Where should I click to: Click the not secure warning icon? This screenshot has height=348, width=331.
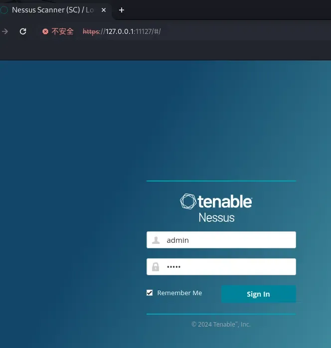point(45,31)
